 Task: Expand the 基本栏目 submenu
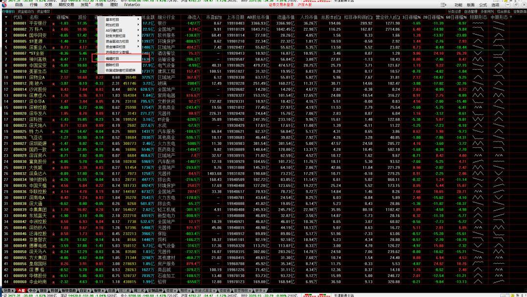(120, 20)
